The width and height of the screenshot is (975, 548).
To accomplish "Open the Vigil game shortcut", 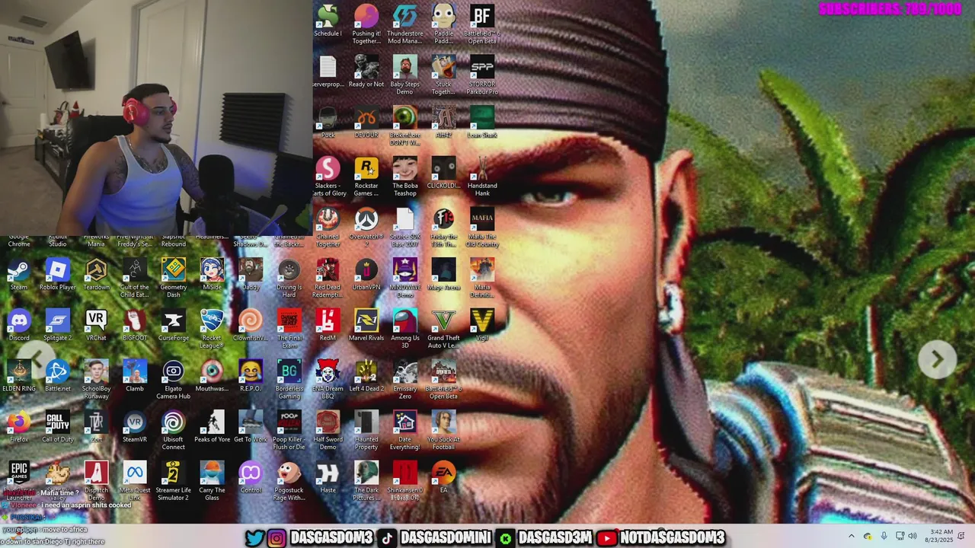I will (x=482, y=326).
